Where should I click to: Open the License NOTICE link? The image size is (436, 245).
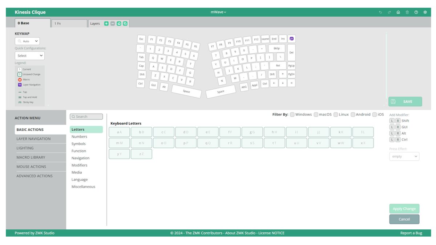pyautogui.click(x=271, y=233)
